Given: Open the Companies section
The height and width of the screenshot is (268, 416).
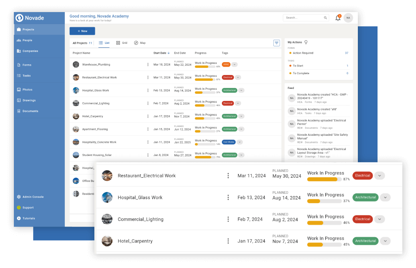Looking at the screenshot, I should (x=27, y=51).
